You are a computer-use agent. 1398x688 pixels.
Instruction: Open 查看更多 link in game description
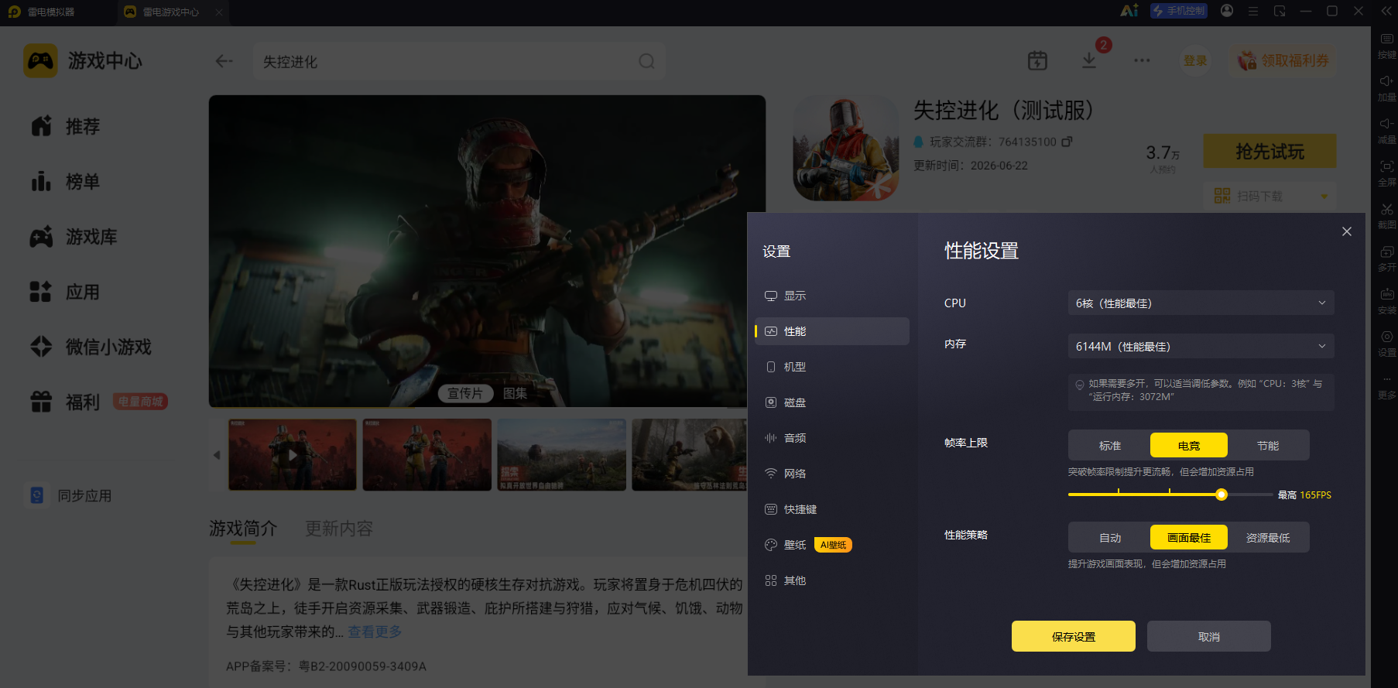[x=375, y=632]
